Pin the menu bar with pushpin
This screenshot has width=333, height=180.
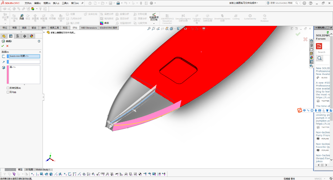[x=82, y=3]
